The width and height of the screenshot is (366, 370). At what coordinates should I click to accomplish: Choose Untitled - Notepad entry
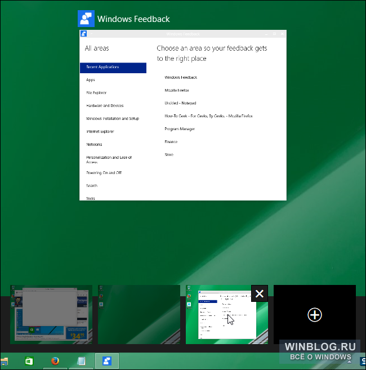tap(180, 103)
